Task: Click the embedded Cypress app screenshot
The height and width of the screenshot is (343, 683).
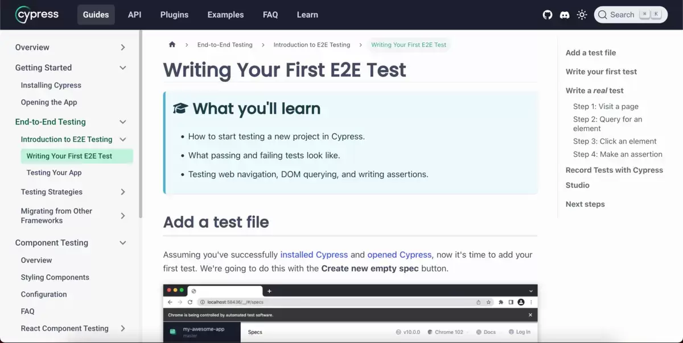Action: (x=350, y=313)
